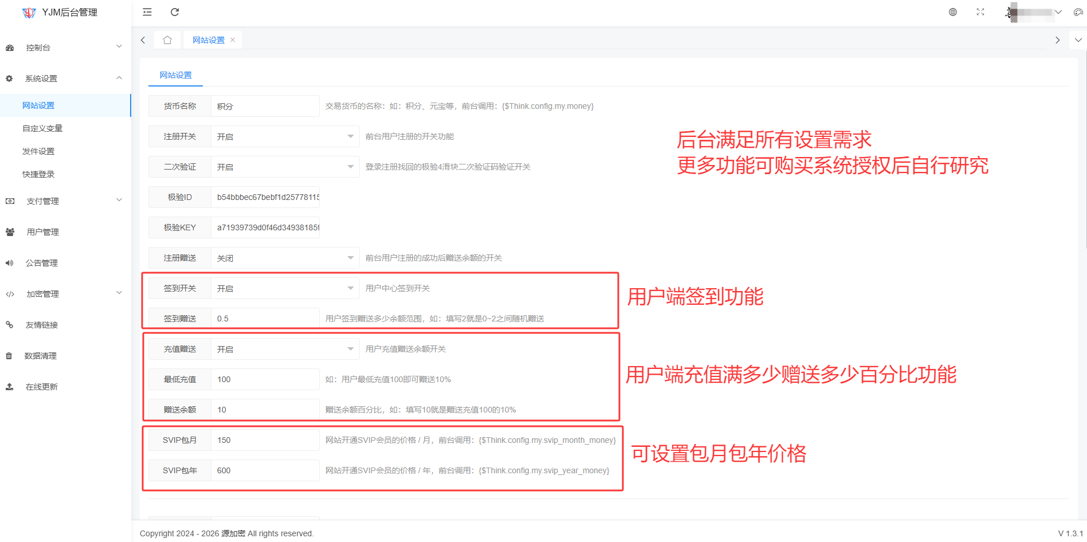Expand the 支付管理 sidebar menu
This screenshot has width=1087, height=542.
click(x=65, y=201)
